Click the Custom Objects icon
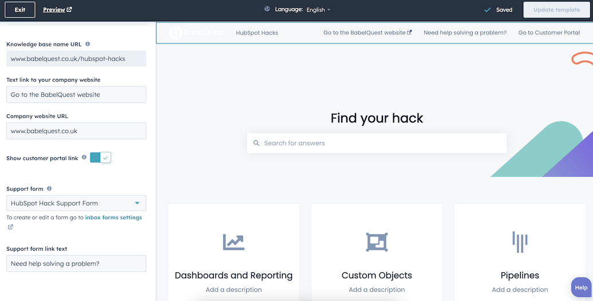Screen dimensions: 593x301 coord(377,242)
